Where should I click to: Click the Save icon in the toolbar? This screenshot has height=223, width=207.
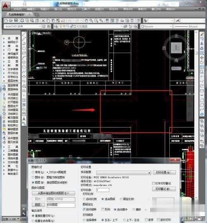tap(16, 21)
